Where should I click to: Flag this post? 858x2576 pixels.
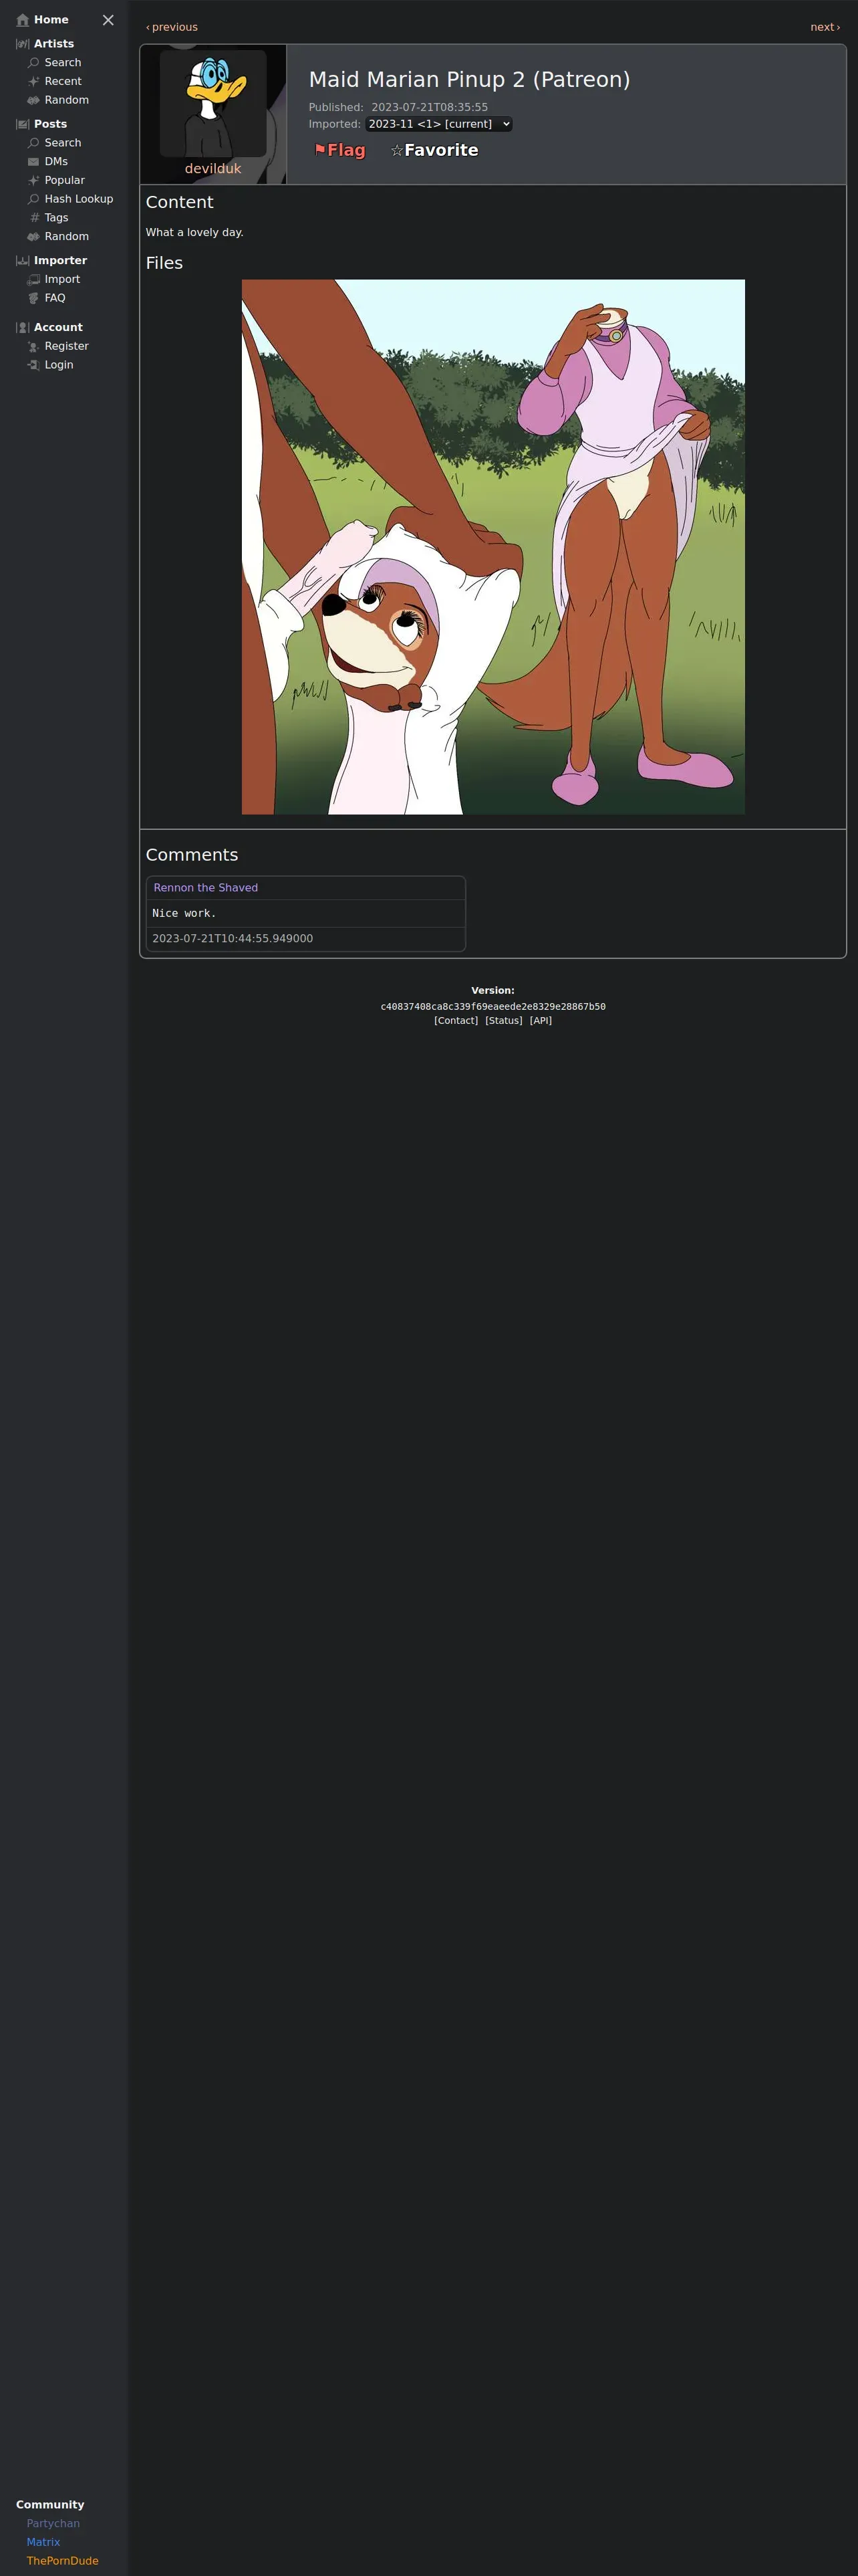[339, 150]
